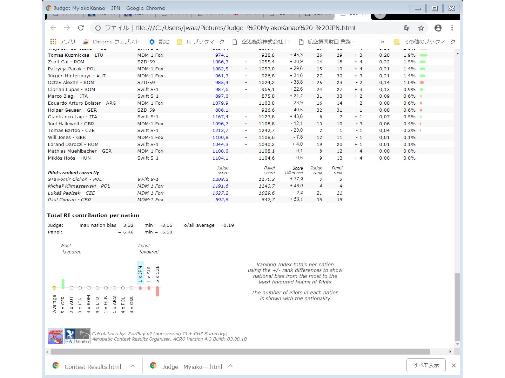Select pilot name Jürgen Hintermayr - AUT
Image resolution: width=505 pixels, height=378 pixels.
tap(76, 76)
